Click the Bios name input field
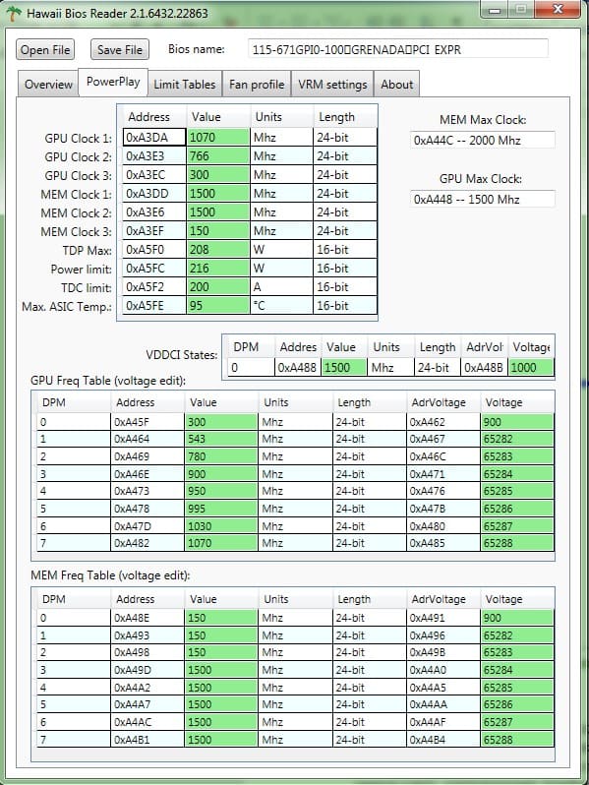The height and width of the screenshot is (785, 589). (398, 49)
